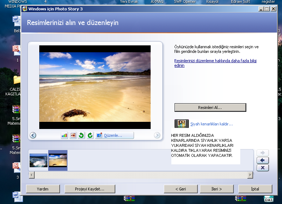Image resolution: width=282 pixels, height=204 pixels.
Task: Open help with Yardım button
Action: pos(42,189)
